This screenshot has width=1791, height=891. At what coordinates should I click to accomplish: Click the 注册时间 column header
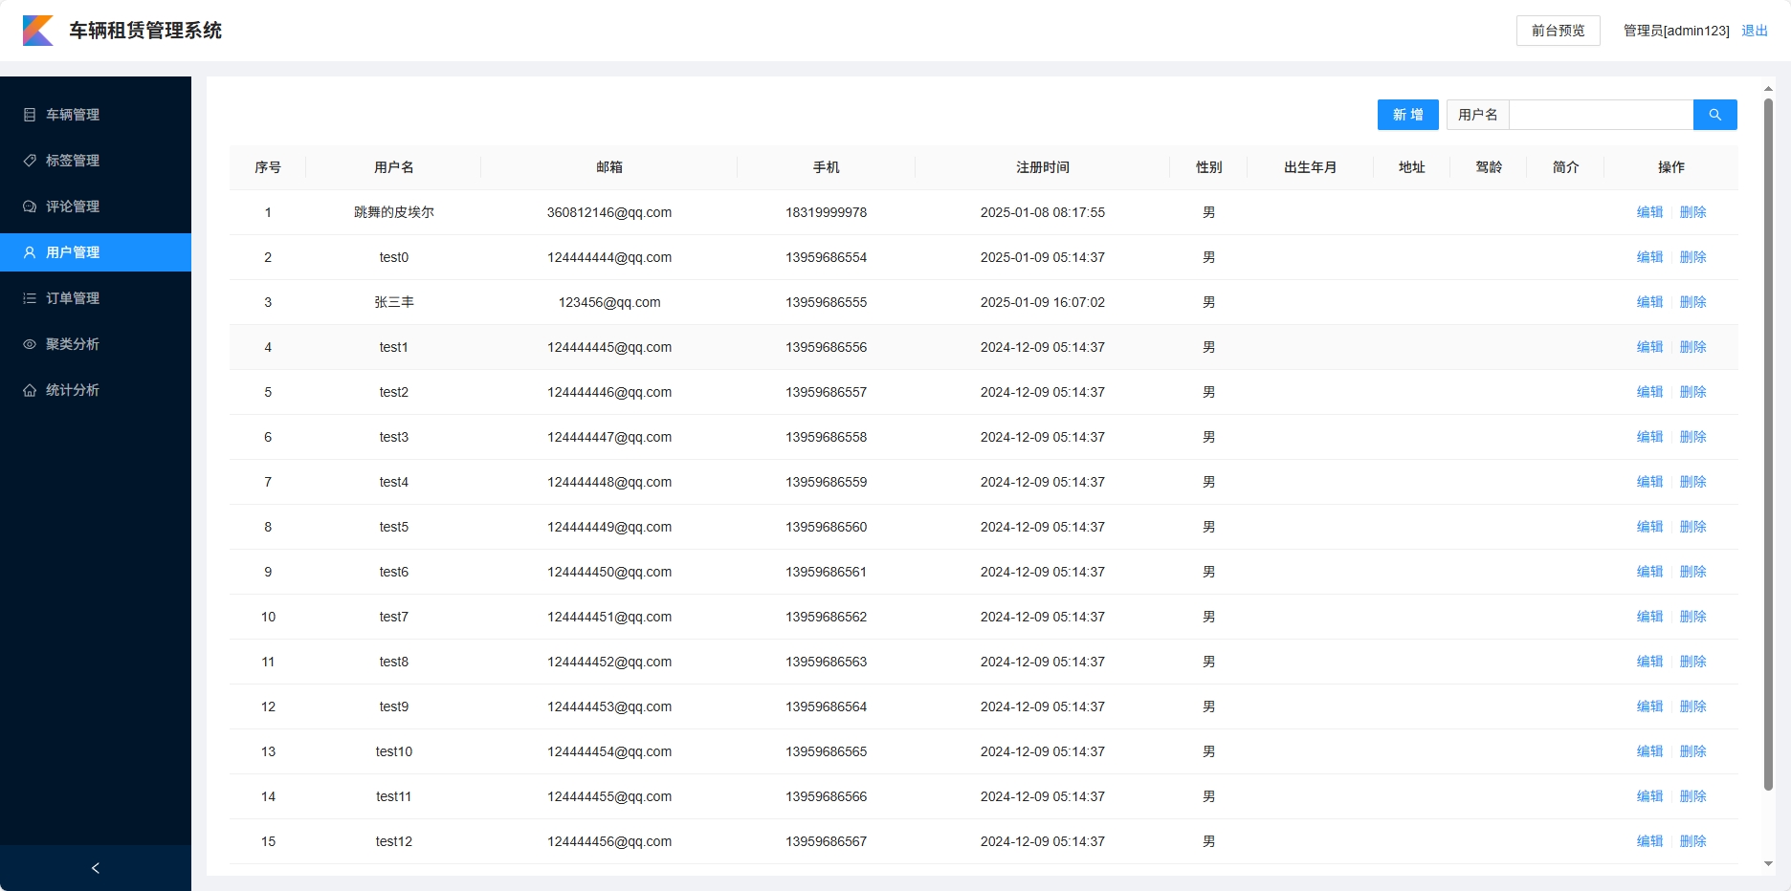1043,167
